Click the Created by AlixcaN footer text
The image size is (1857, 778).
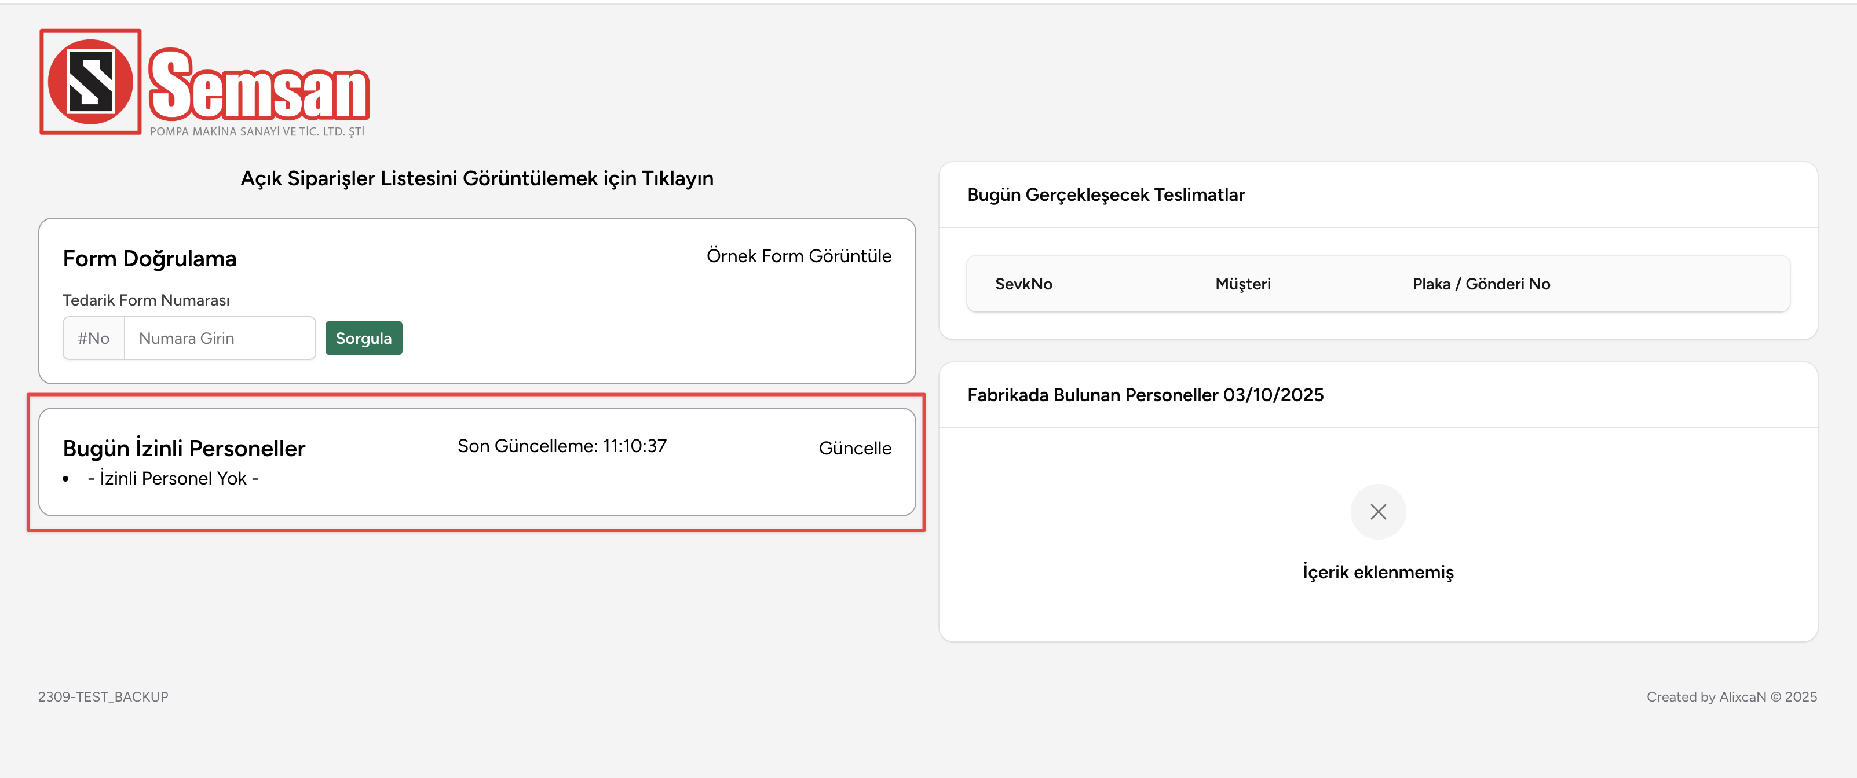(1731, 696)
